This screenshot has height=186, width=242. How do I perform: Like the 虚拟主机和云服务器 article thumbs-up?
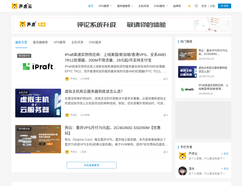165,115
